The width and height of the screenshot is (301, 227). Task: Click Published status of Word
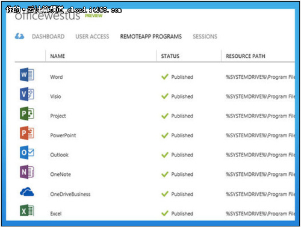182,77
